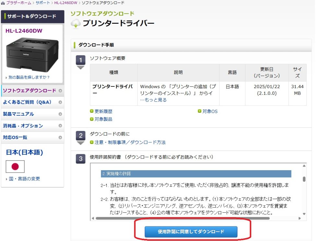Viewport: 332px width, 241px height.
Task: Click the license agreement vertical scrollbar thumb
Action: (304, 179)
